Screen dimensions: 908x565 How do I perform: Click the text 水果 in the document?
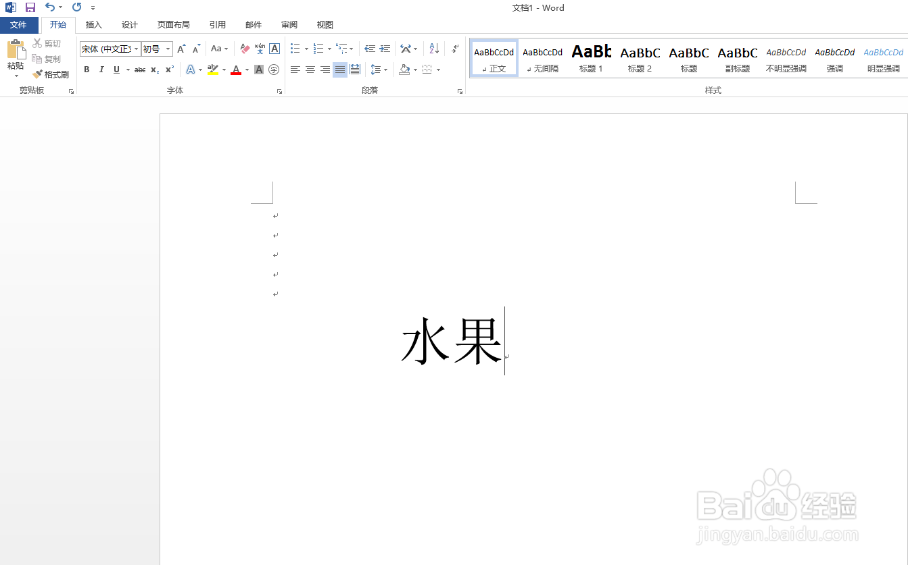[451, 341]
